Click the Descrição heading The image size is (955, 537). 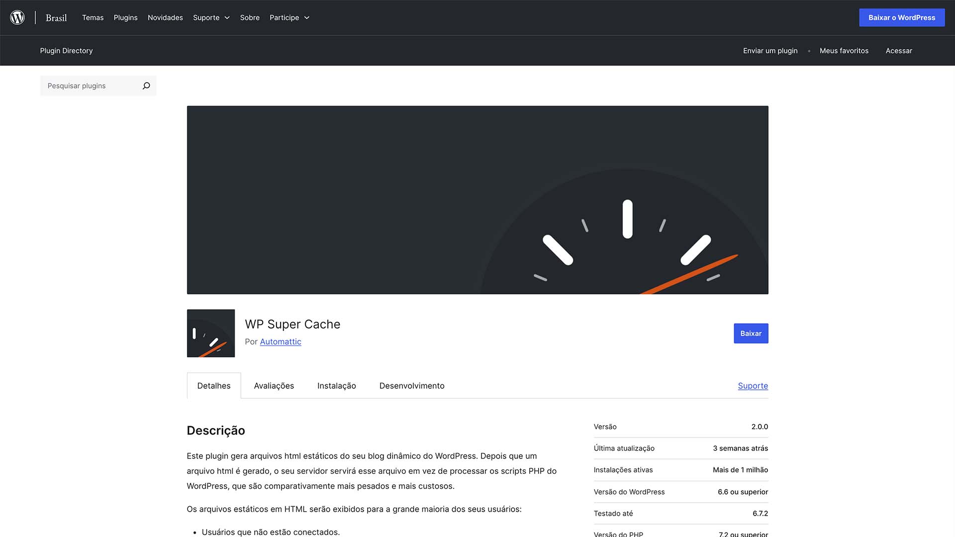pos(216,430)
